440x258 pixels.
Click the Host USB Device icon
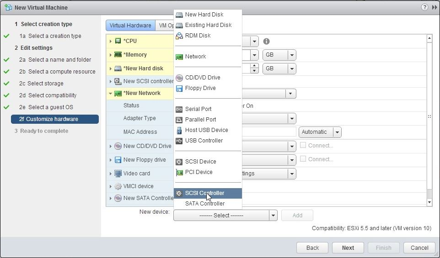[x=179, y=130]
